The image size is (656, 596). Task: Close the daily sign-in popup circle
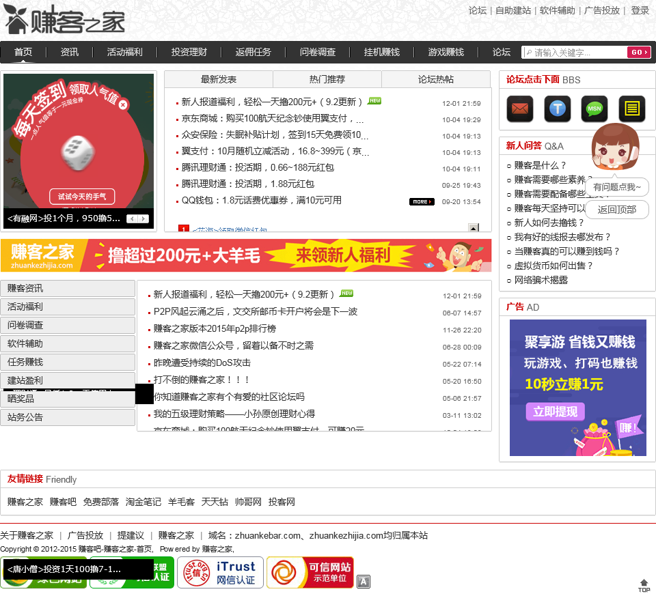coord(122,105)
